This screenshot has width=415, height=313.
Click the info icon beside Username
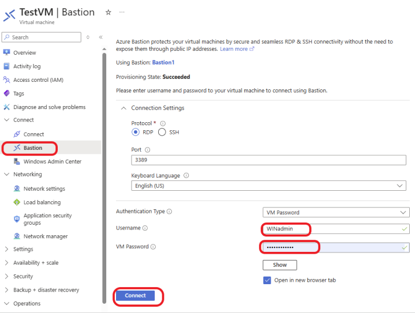pyautogui.click(x=145, y=228)
